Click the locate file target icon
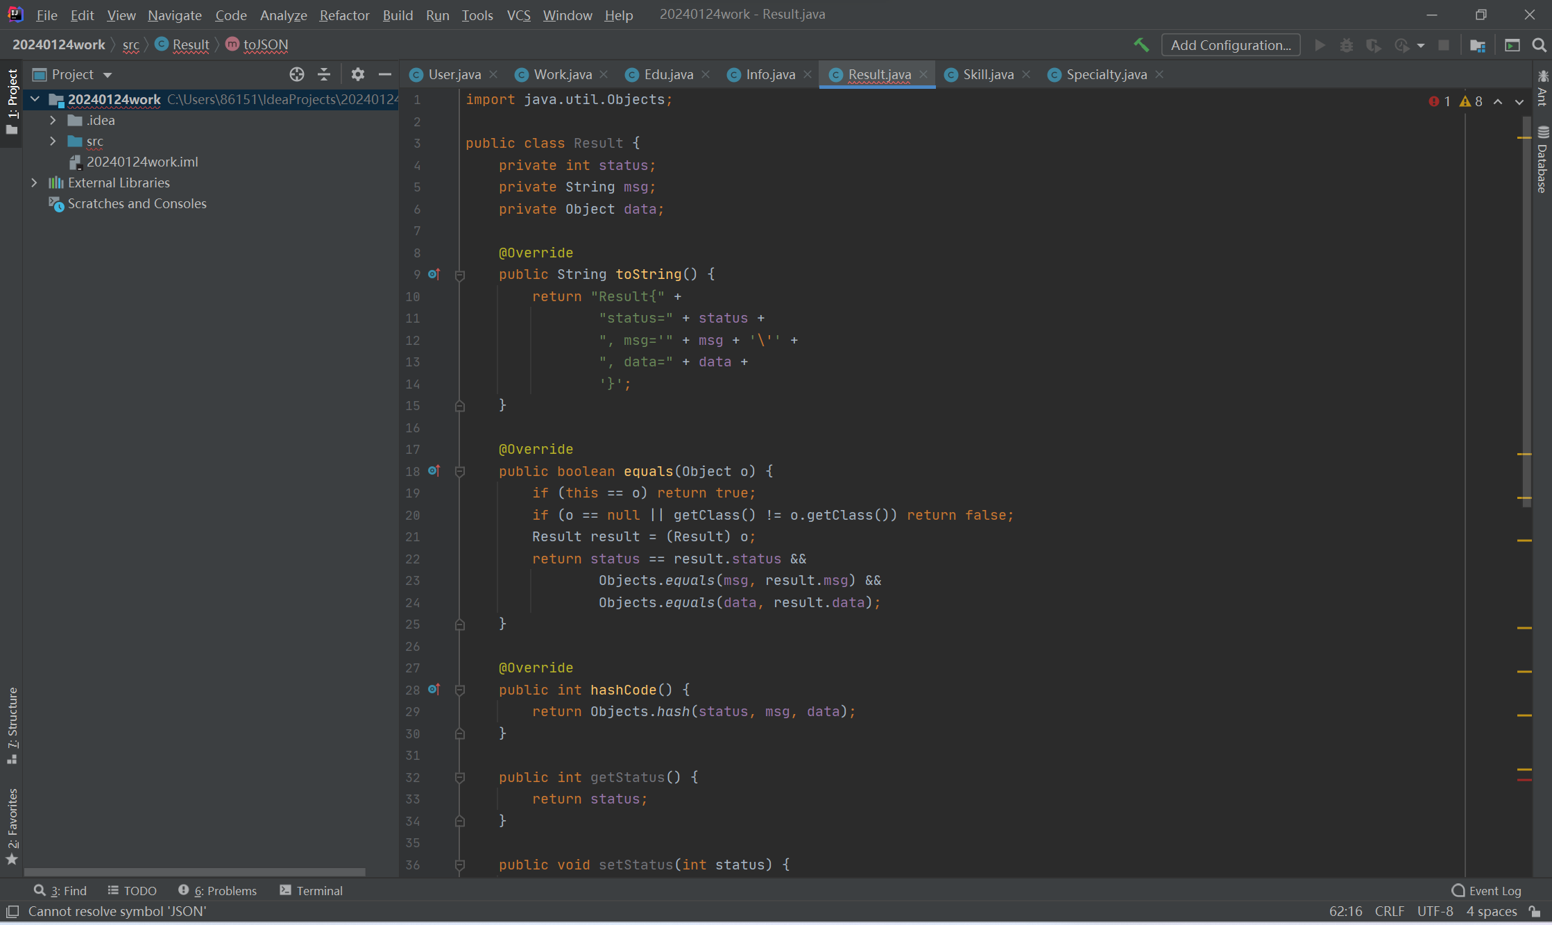This screenshot has width=1552, height=925. 296,74
